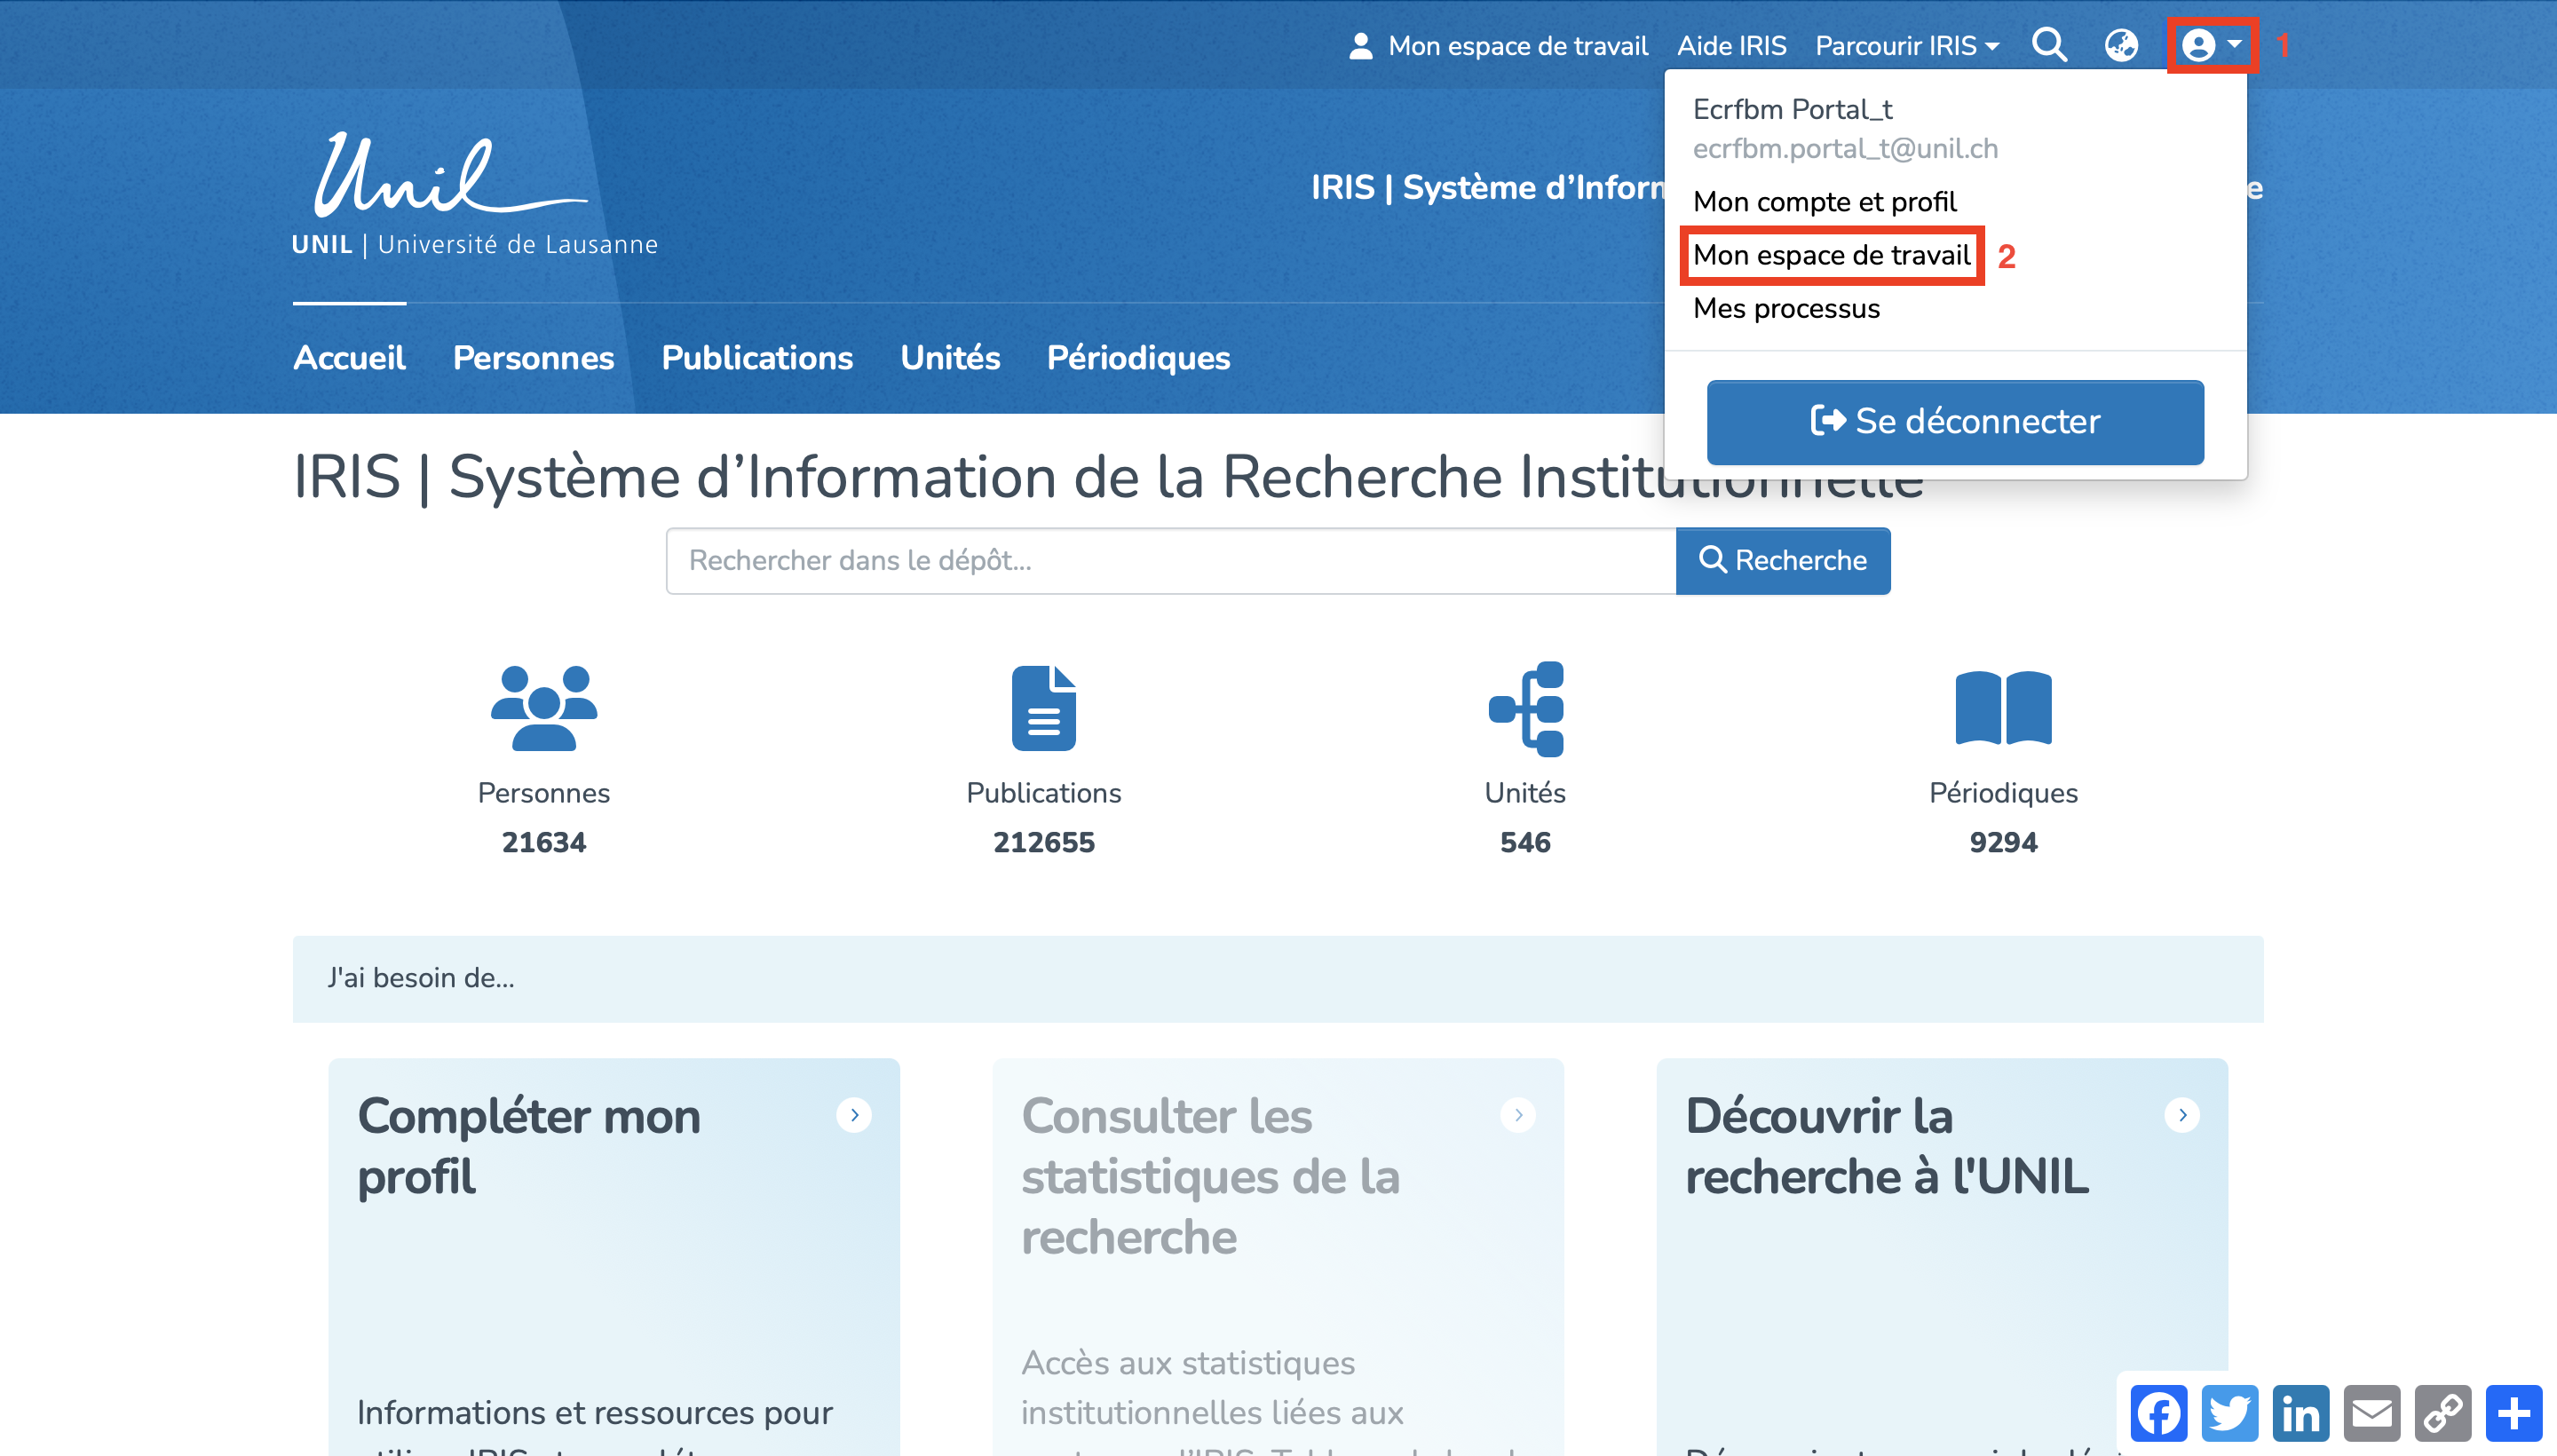The width and height of the screenshot is (2557, 1456).
Task: Focus the Rechercher dans le dépôt field
Action: 1170,560
